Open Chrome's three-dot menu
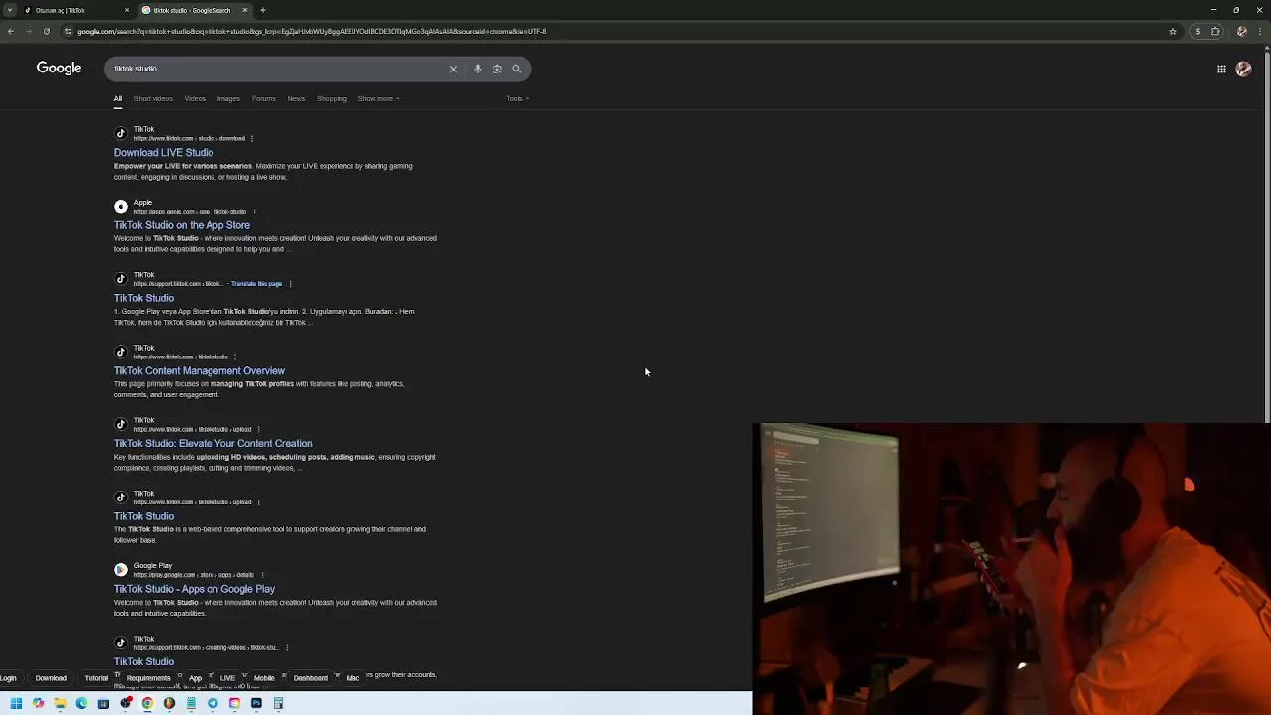Image resolution: width=1271 pixels, height=715 pixels. pos(1261,31)
